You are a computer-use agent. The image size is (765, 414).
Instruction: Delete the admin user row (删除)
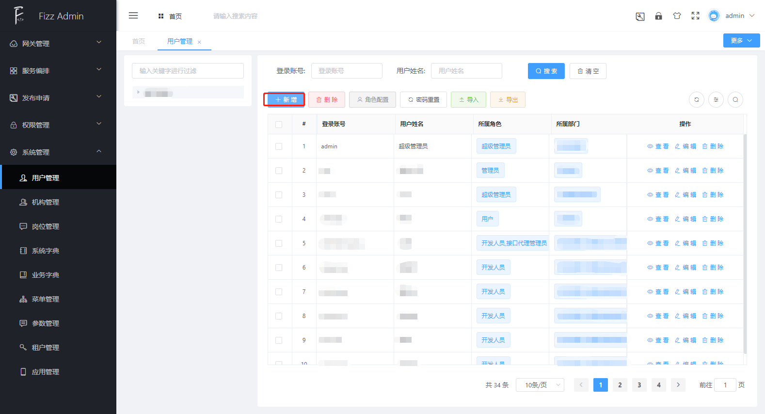click(713, 146)
